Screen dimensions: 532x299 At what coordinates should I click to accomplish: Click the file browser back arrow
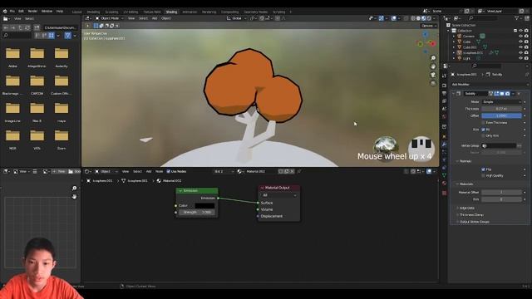coord(6,27)
